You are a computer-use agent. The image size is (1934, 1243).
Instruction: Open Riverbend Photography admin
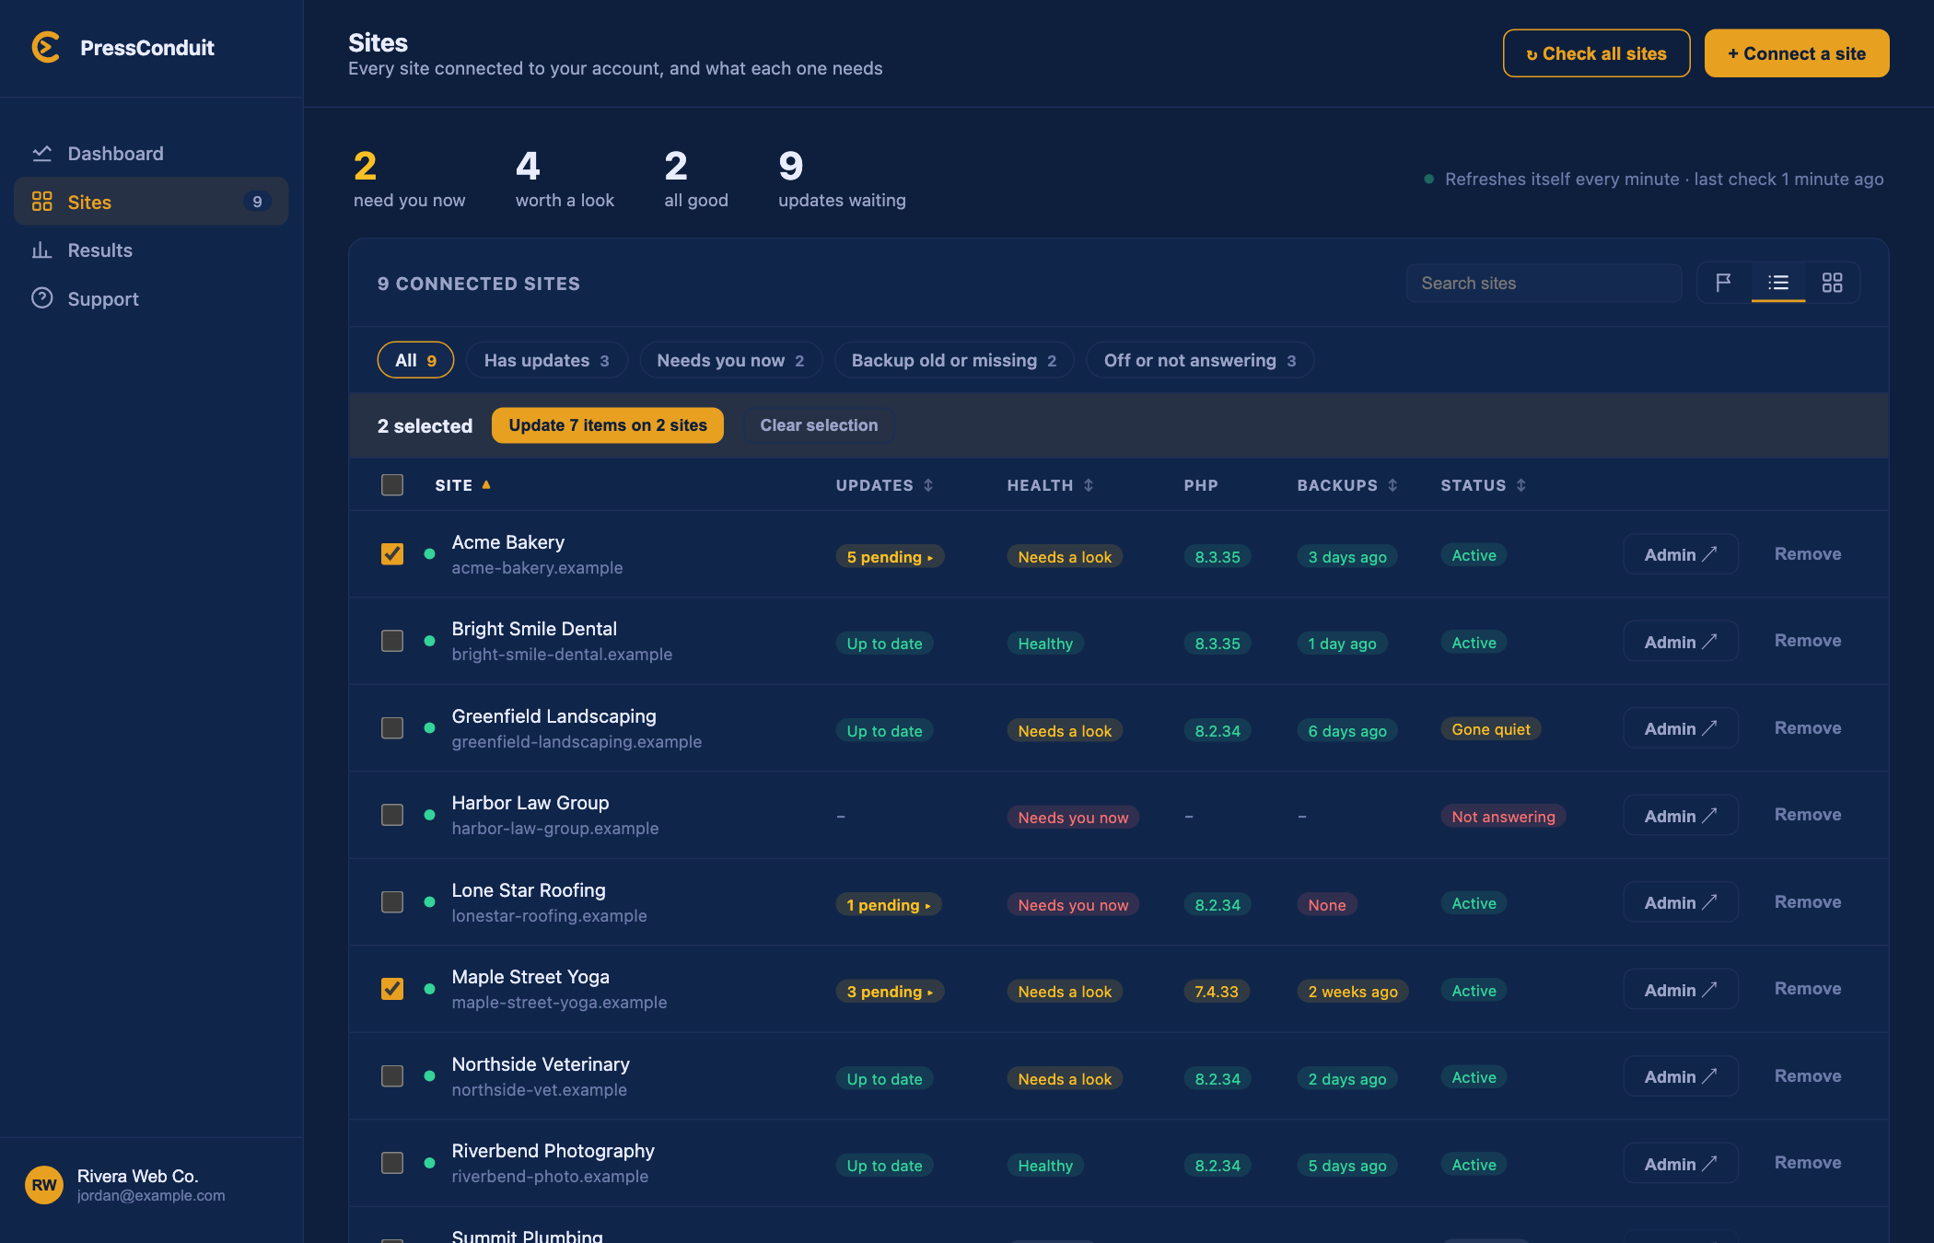1681,1164
